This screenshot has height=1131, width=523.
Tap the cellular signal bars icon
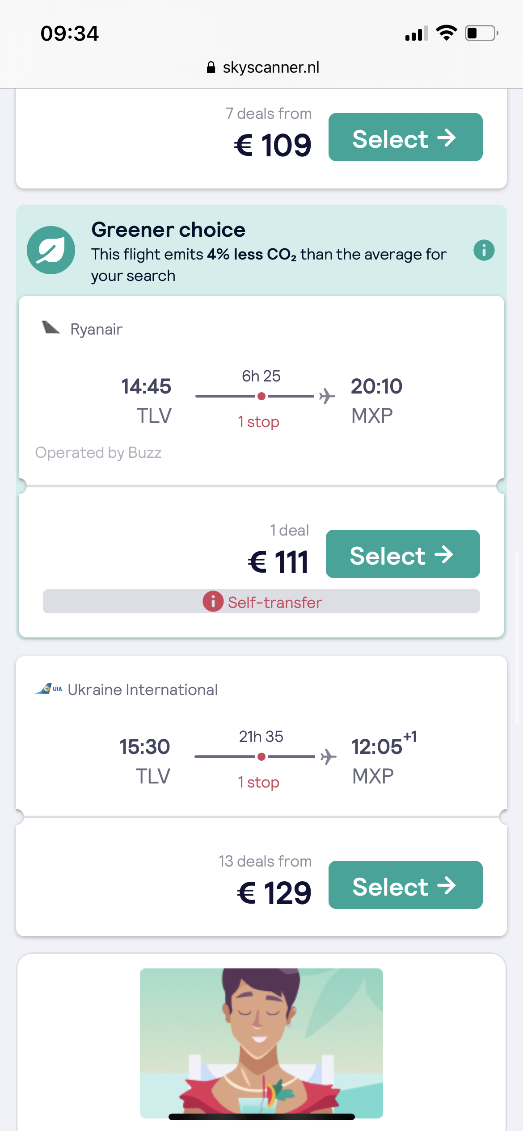[417, 34]
